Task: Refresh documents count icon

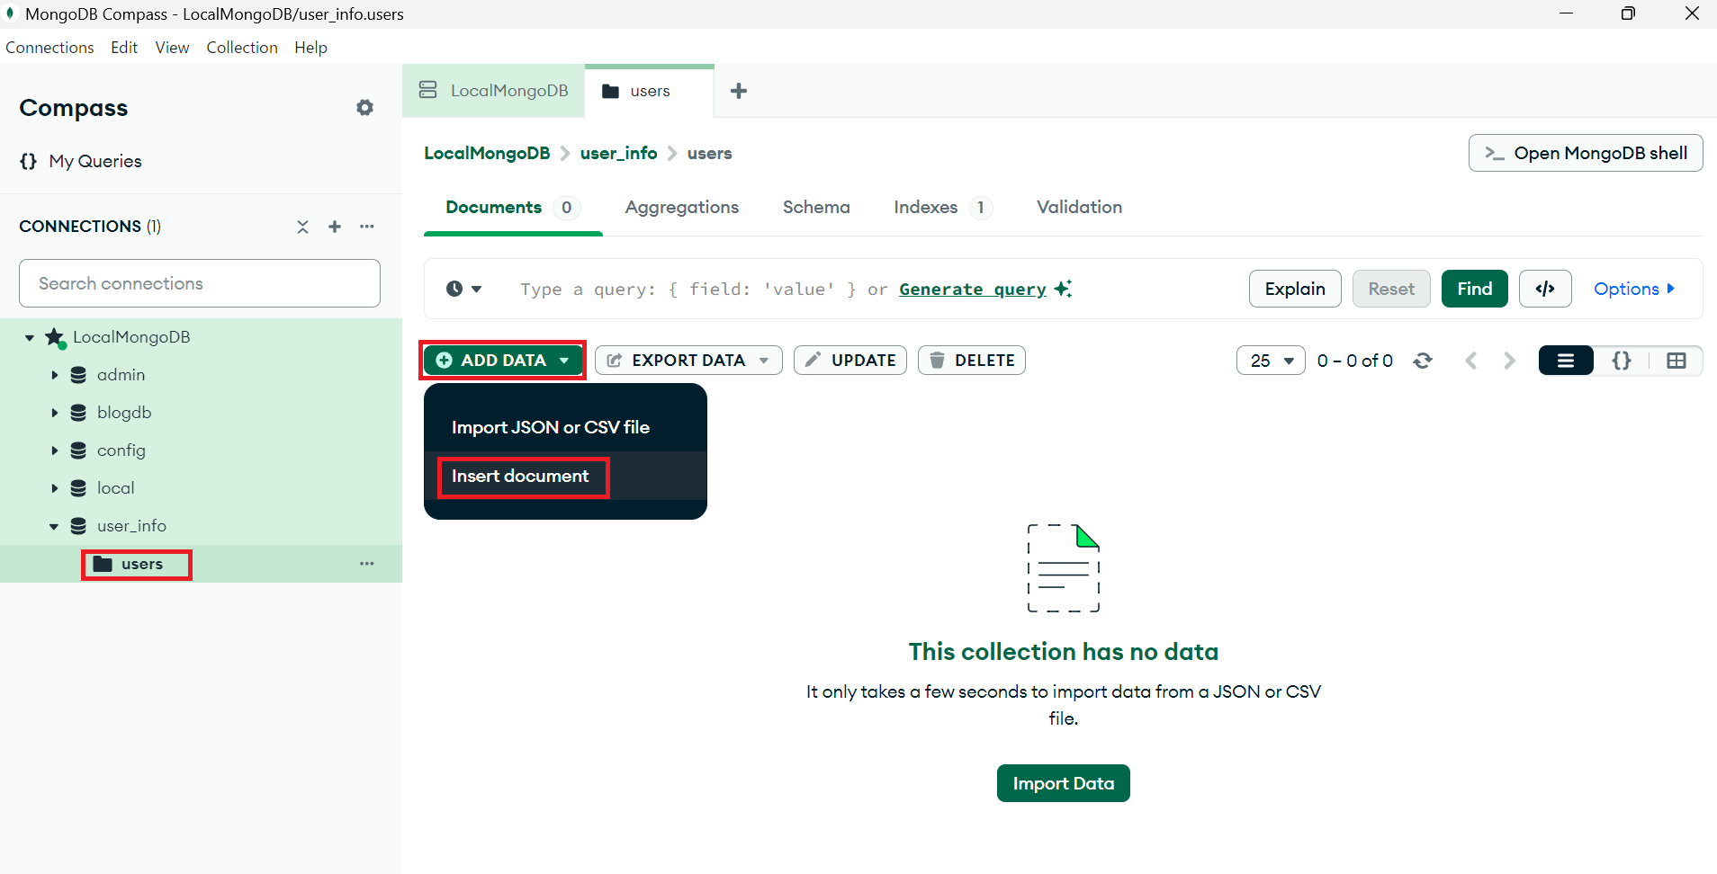Action: pyautogui.click(x=1423, y=361)
